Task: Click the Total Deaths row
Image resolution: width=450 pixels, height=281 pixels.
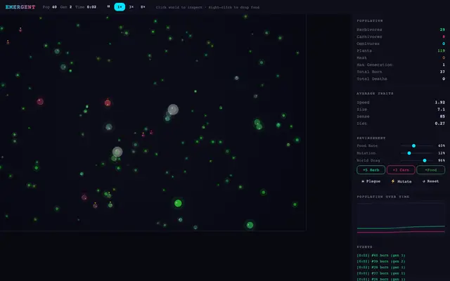Action: [401, 79]
